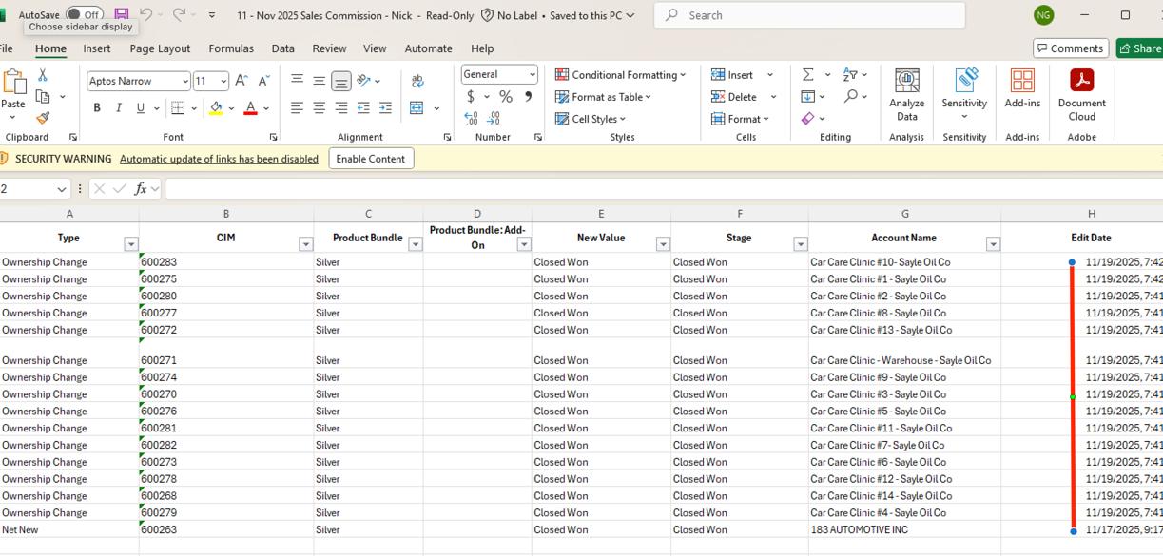1163x556 pixels.
Task: Click the Orientation angled text icon
Action: 363,81
